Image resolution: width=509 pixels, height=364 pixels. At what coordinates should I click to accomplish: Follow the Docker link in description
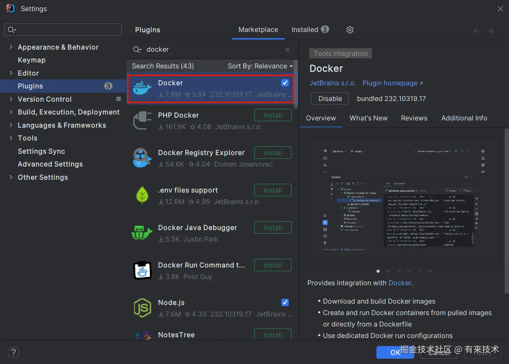pos(400,283)
